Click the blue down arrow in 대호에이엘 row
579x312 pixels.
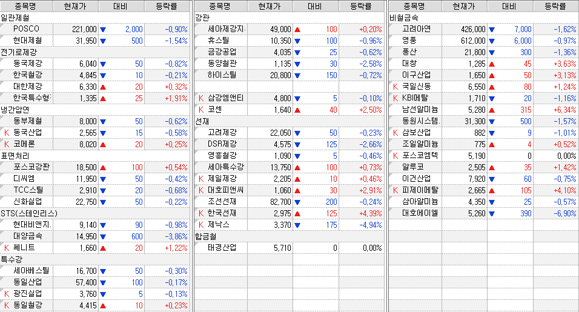(x=491, y=213)
